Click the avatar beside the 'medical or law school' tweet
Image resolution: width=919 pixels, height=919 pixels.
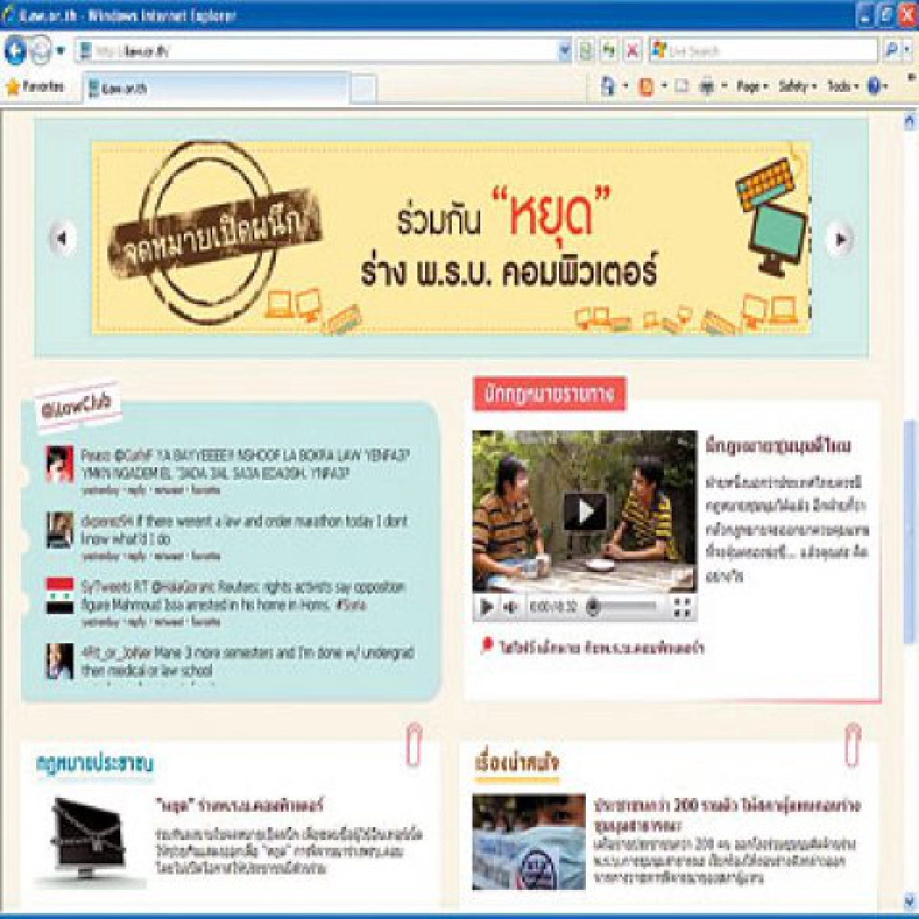coord(59,661)
